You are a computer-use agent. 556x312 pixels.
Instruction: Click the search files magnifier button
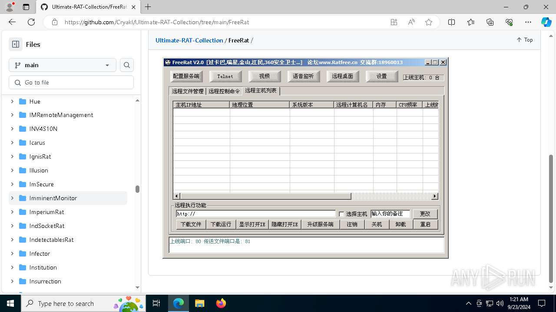tap(127, 65)
